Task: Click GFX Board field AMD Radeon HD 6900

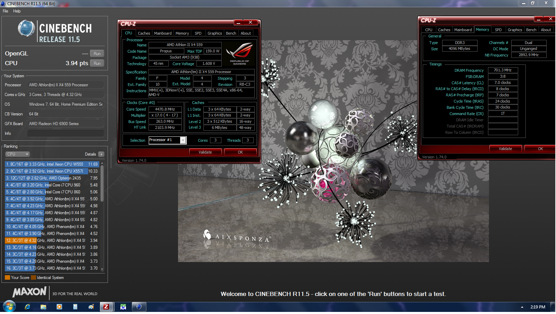Action: pos(66,124)
